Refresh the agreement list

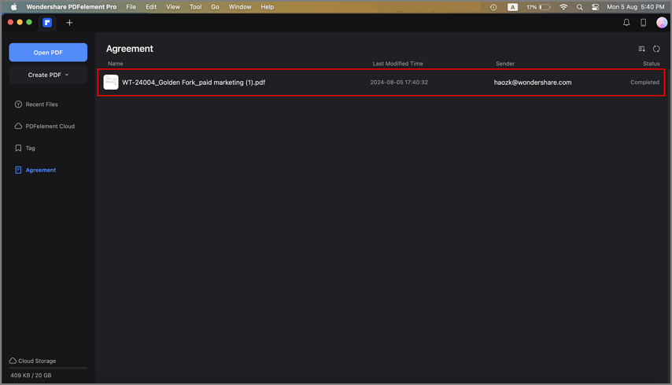656,49
